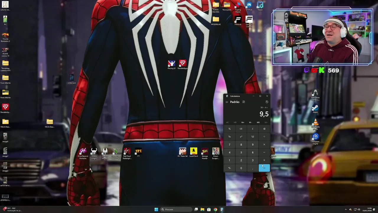Select the Templates cadeiras RTR folder
This screenshot has height=213, width=378.
tap(5, 66)
